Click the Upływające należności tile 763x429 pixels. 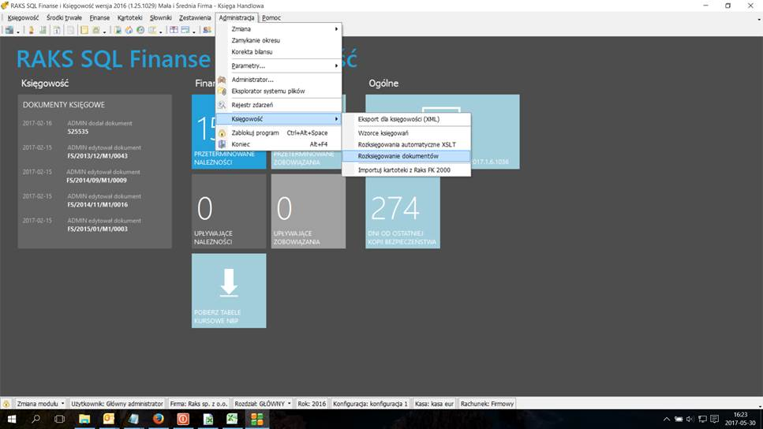[229, 211]
